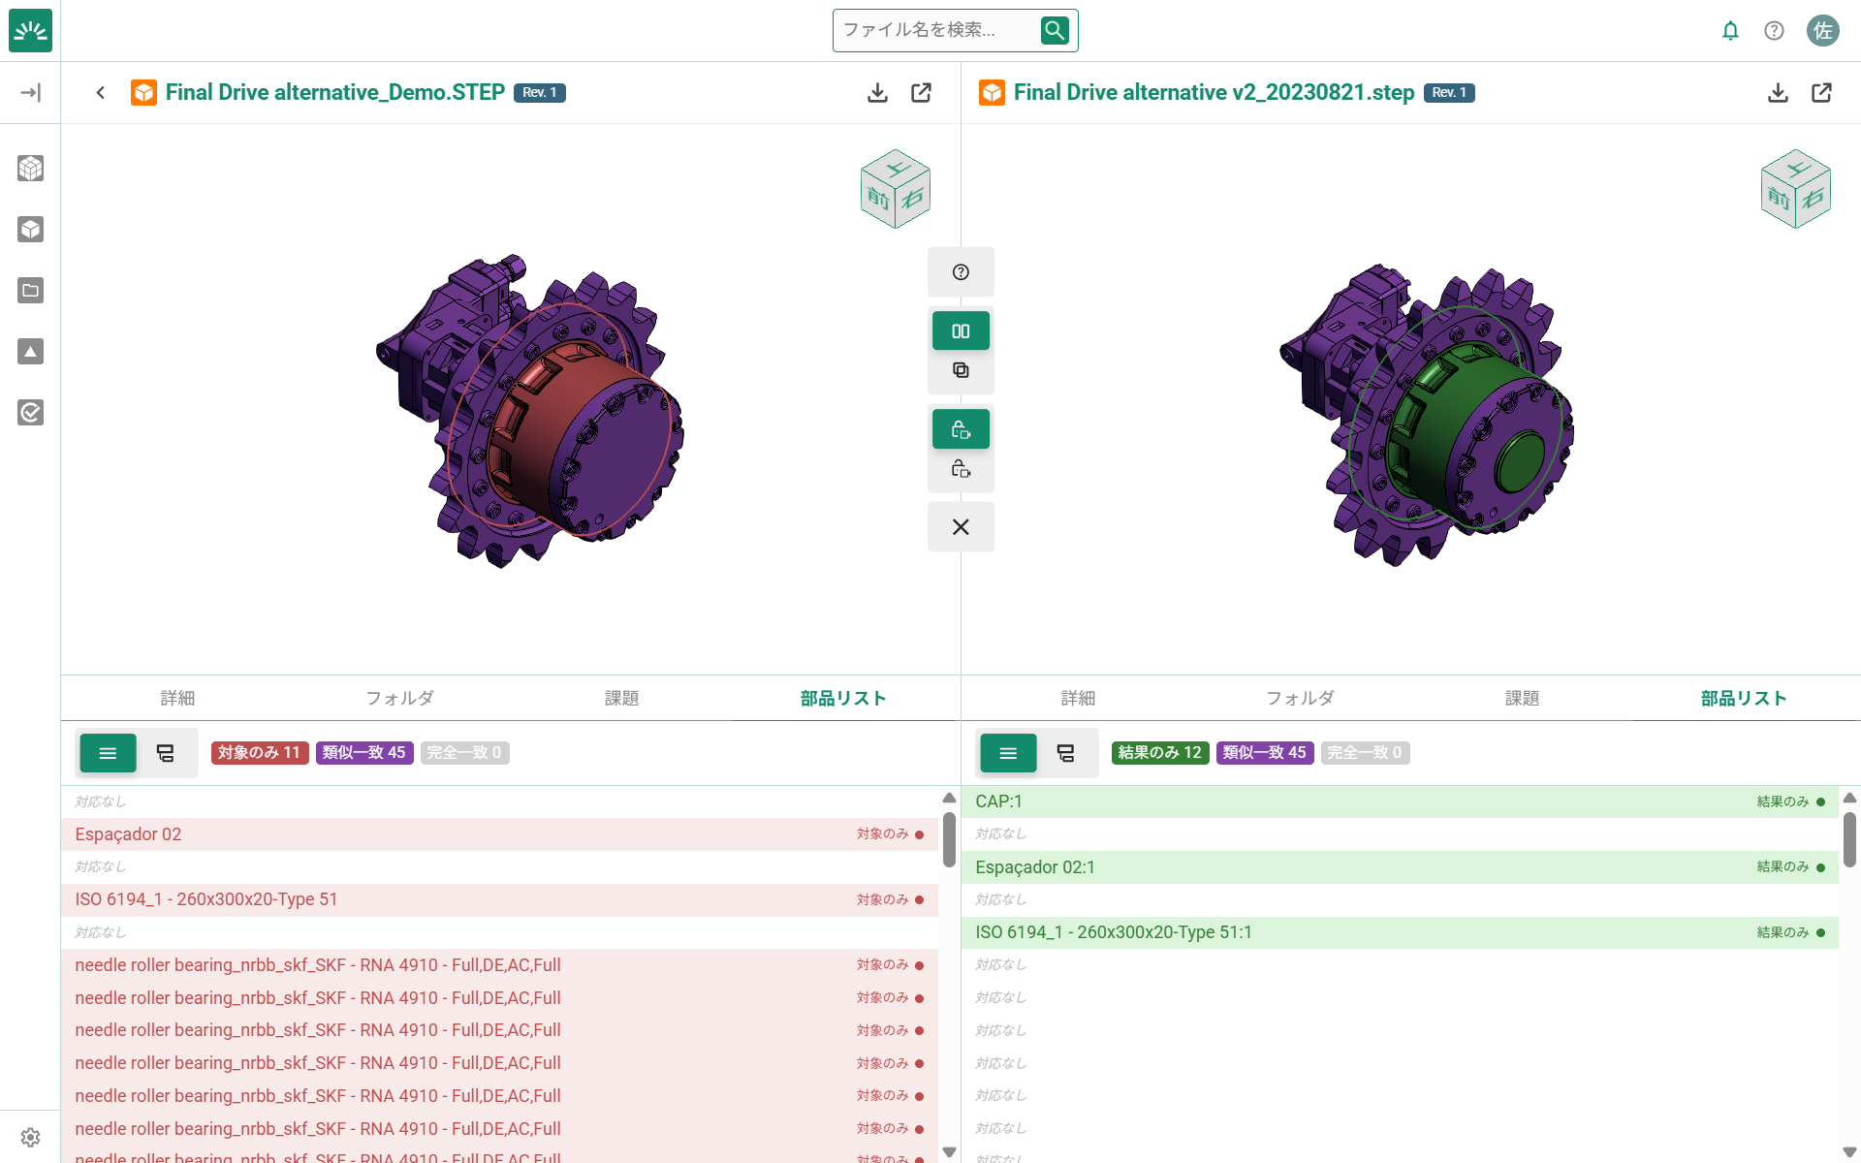
Task: Expand the sidebar with arrow icon
Action: coord(30,93)
